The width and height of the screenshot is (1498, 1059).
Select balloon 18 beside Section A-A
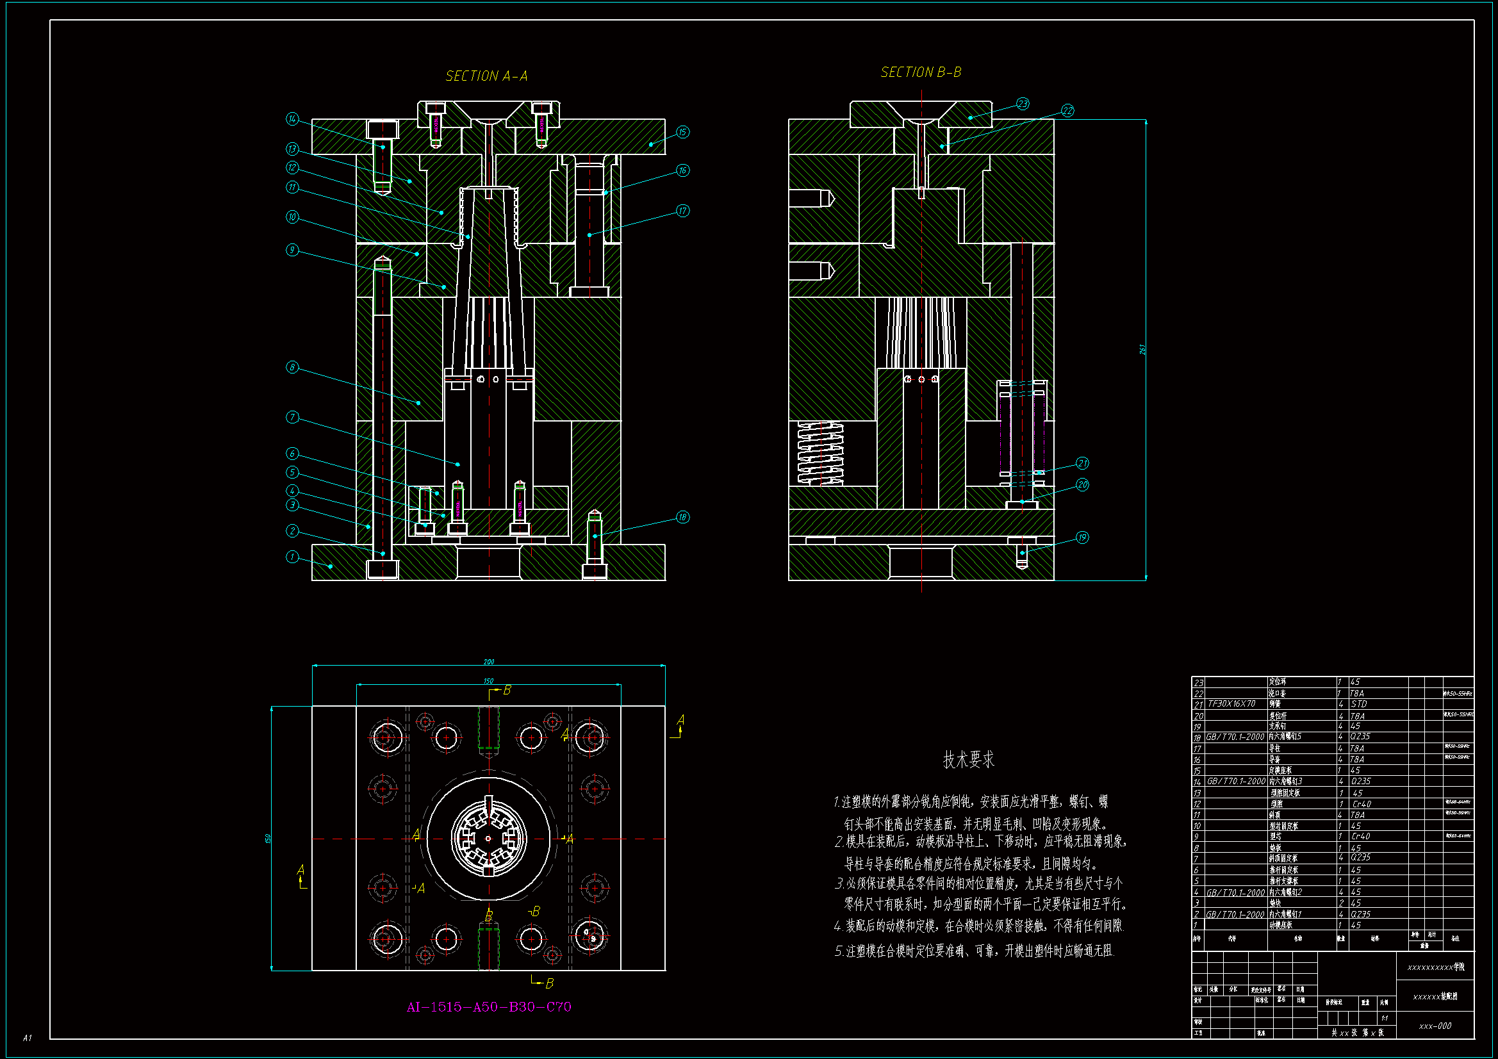pyautogui.click(x=682, y=517)
